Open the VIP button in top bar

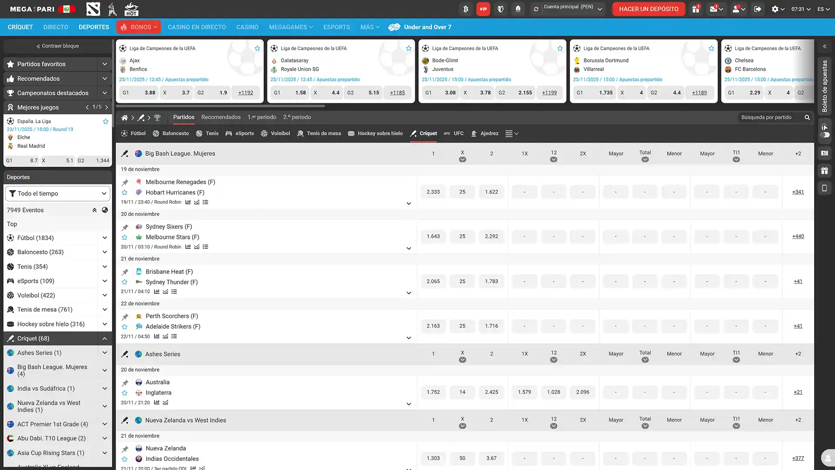pyautogui.click(x=483, y=9)
